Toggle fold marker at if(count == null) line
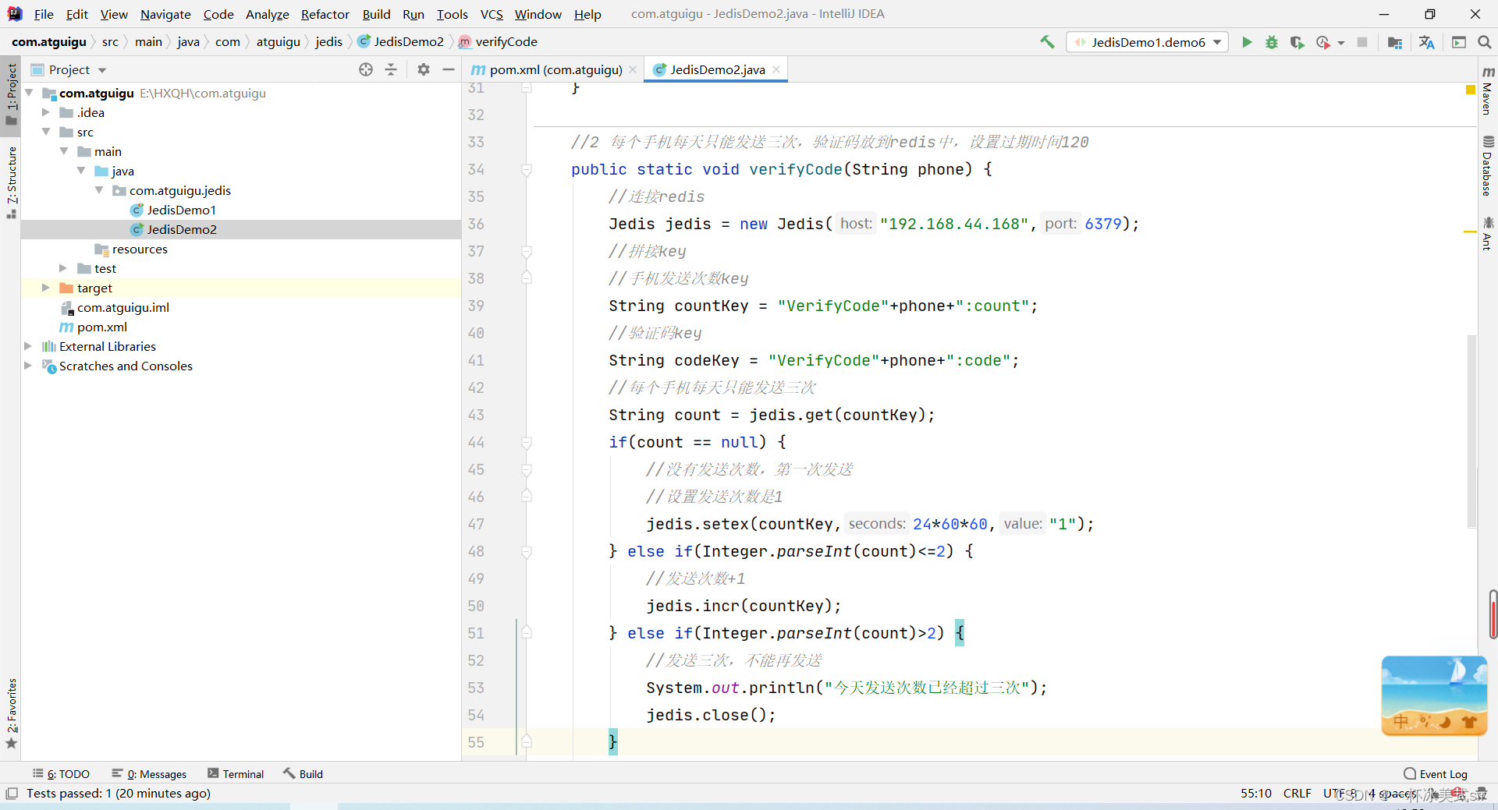Screen dimensions: 1498x810 527,443
